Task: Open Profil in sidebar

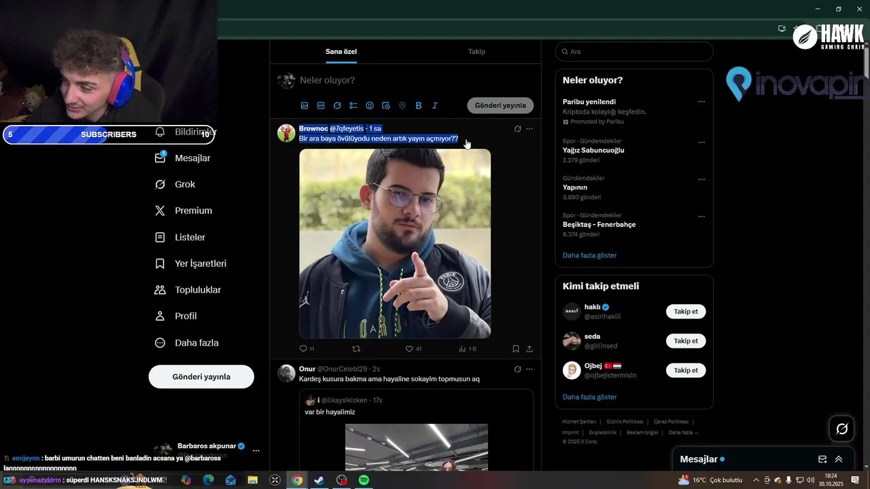Action: tap(176, 316)
